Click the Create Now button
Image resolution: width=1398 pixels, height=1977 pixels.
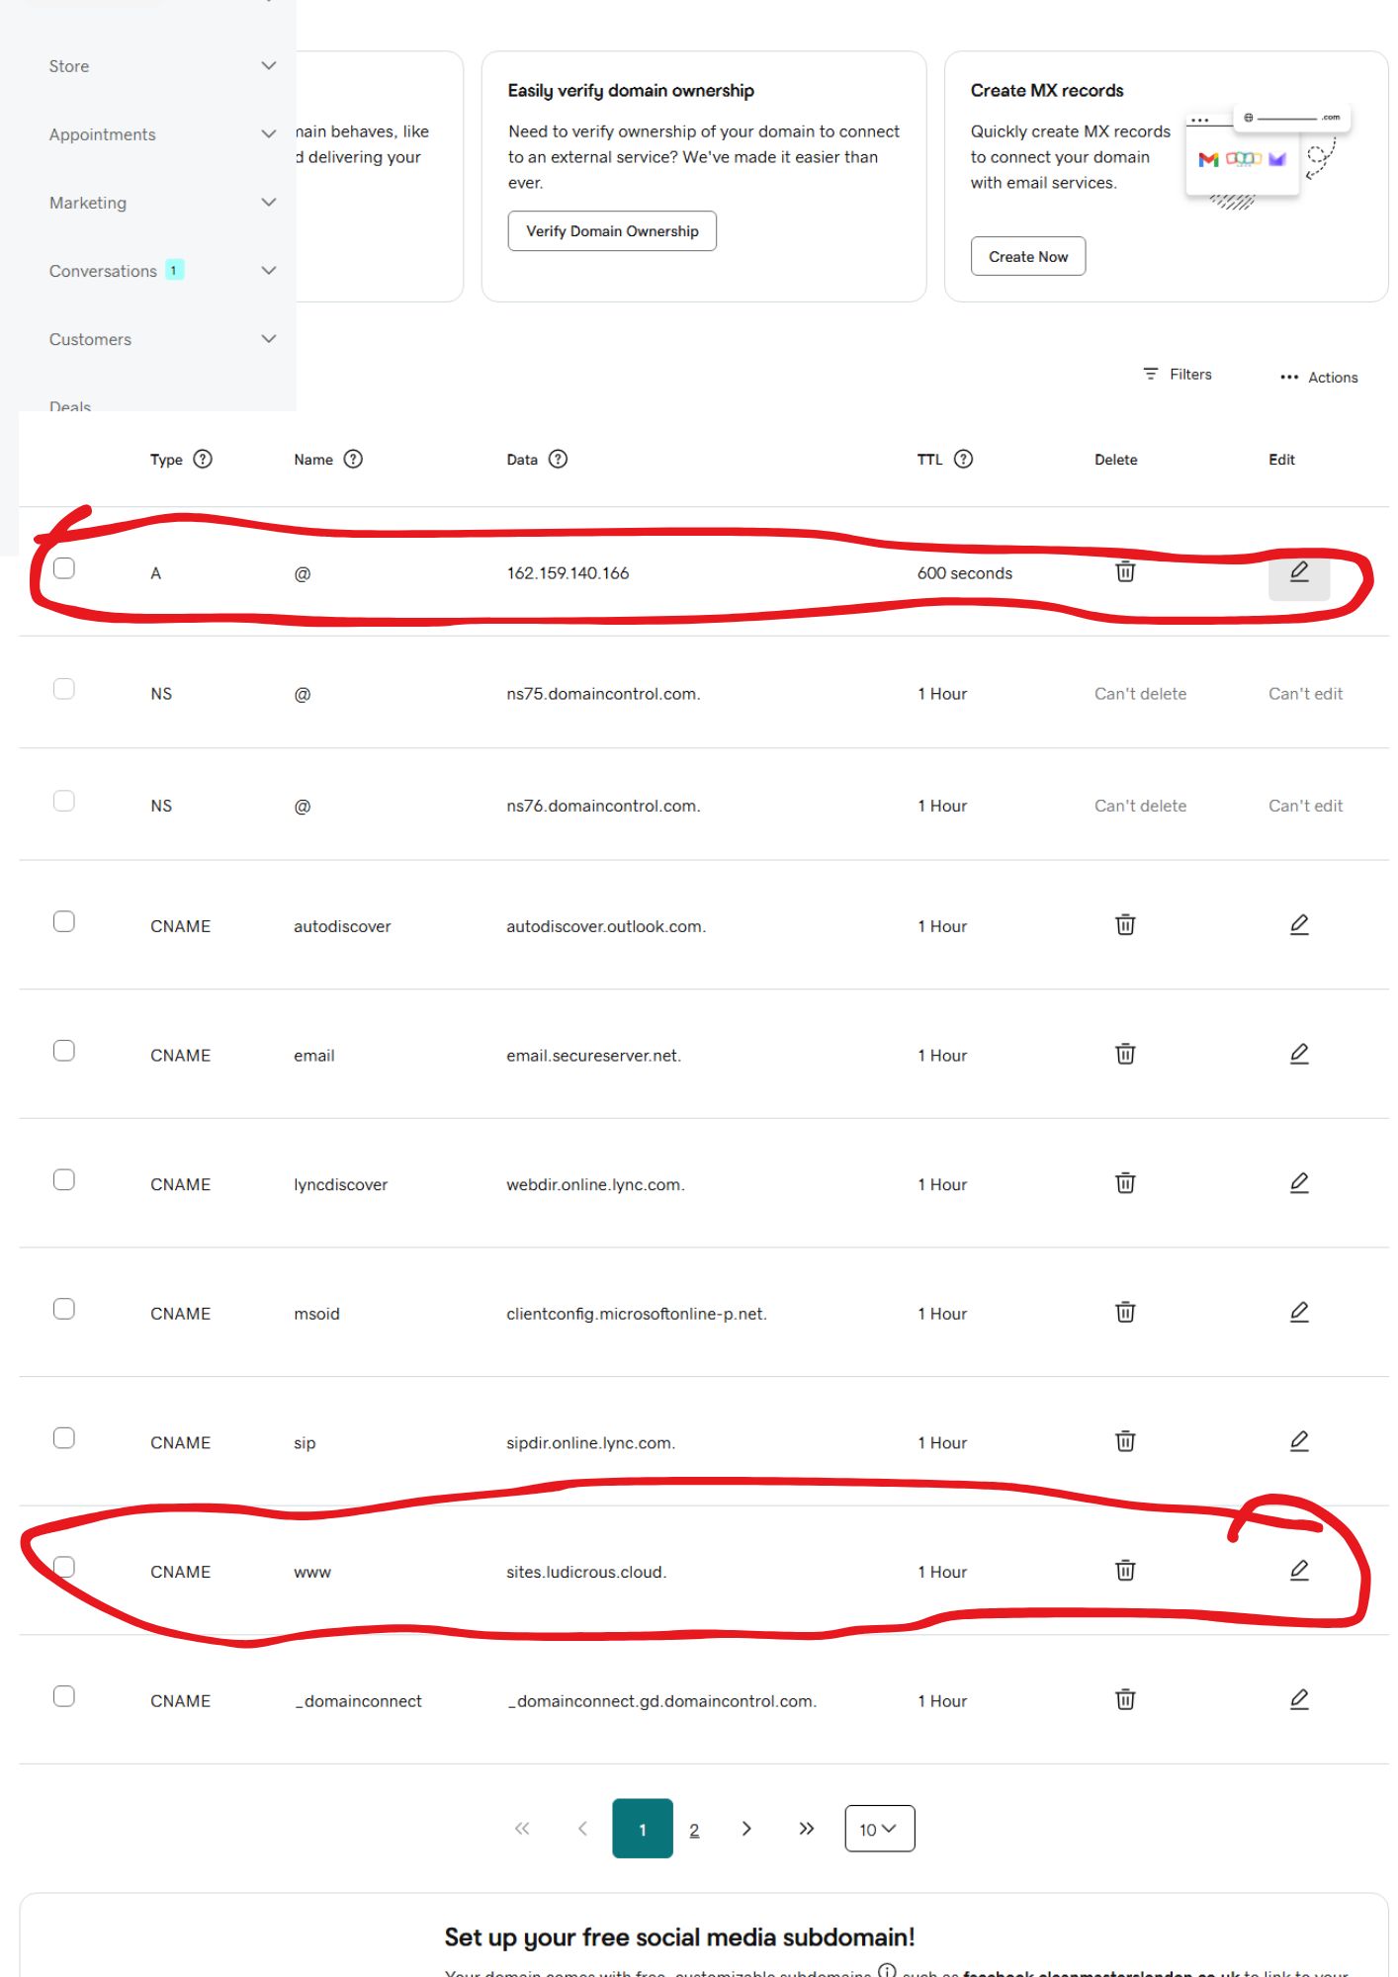pos(1028,256)
